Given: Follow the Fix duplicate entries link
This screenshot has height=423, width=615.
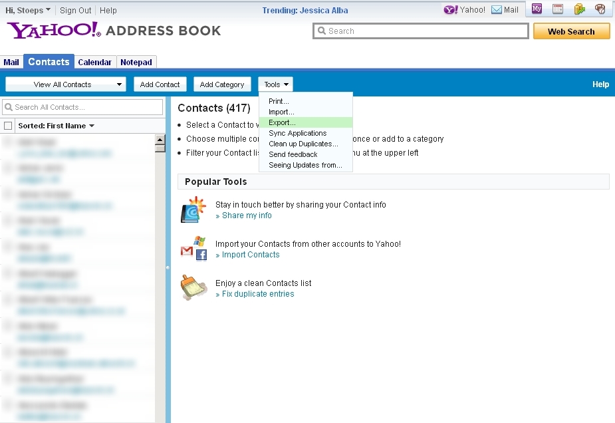Looking at the screenshot, I should point(258,294).
